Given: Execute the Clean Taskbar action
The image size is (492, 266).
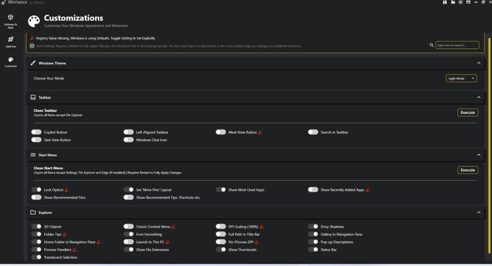Looking at the screenshot, I should [467, 113].
